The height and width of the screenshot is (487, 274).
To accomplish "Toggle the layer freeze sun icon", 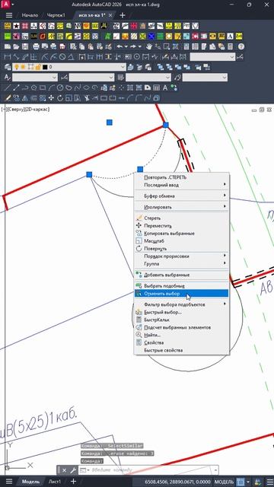I will (x=23, y=67).
